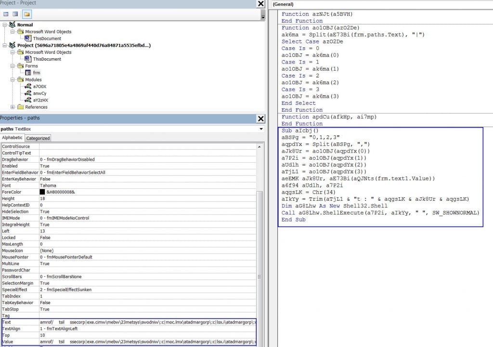
Task: Collapse Microsoft Word Objects under Normal
Action: click(13, 32)
